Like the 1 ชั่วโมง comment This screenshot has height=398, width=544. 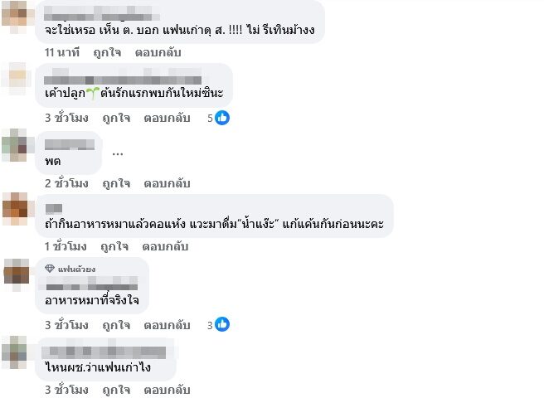[114, 246]
